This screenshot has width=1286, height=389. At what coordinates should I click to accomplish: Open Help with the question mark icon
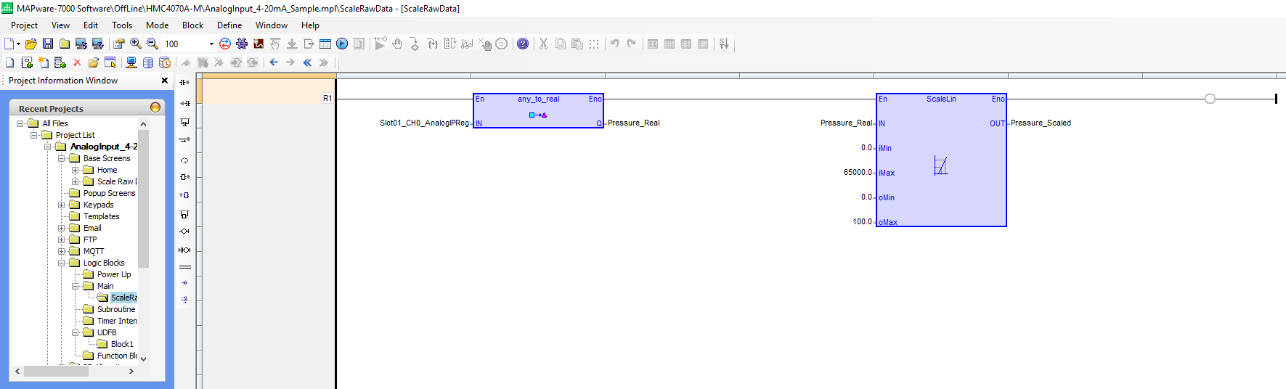coord(523,44)
